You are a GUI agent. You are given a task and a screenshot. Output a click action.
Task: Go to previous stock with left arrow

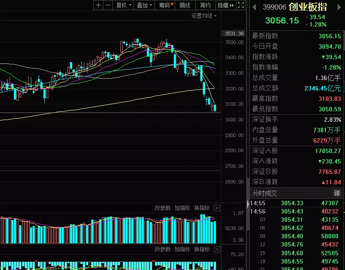(x=254, y=7)
